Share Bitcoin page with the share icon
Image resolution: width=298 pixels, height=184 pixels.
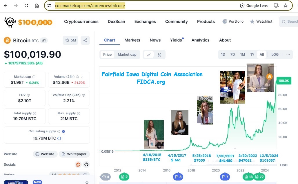click(85, 40)
